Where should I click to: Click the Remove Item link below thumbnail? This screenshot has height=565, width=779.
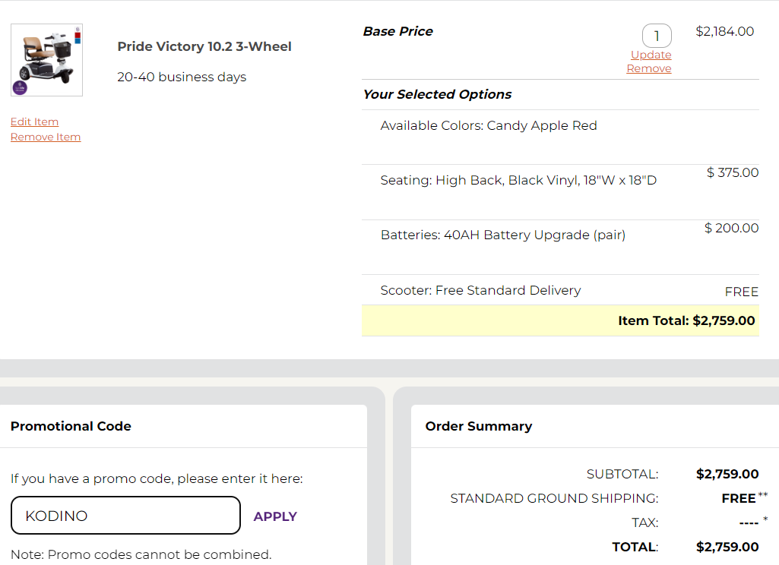click(x=46, y=137)
